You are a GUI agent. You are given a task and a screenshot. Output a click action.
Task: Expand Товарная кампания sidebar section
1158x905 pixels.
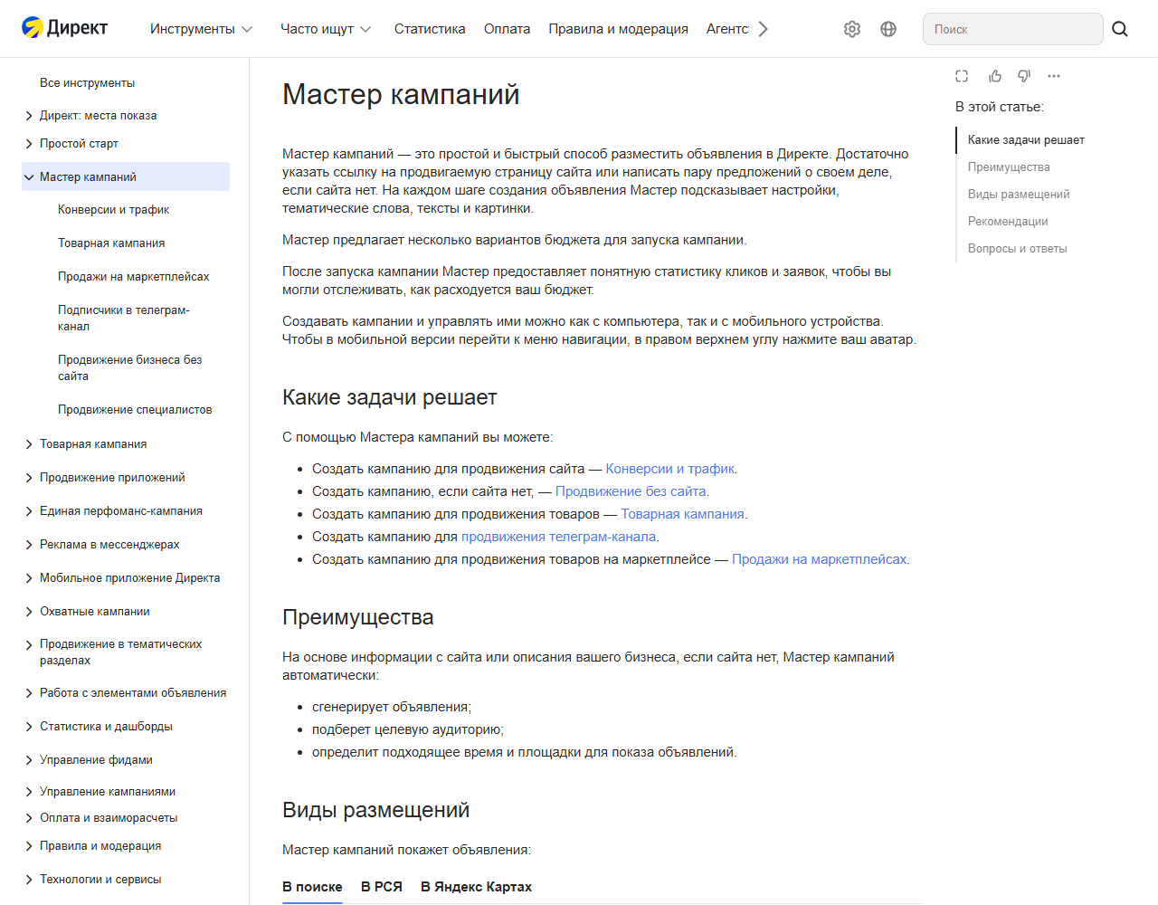(x=29, y=444)
